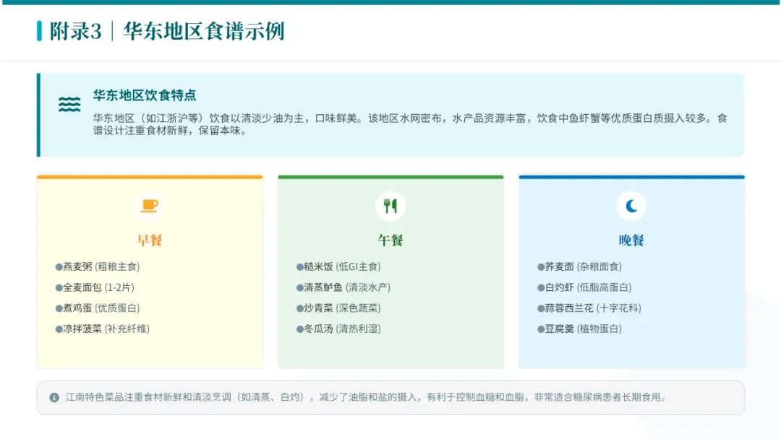The image size is (781, 439).
Task: Click the info icon in the footer note
Action: tap(54, 397)
